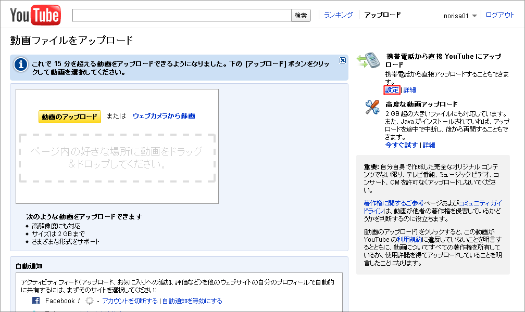Viewport: 525px width, 312px height.
Task: Click the 高解像度にも対応 bullet text
Action: (56, 226)
